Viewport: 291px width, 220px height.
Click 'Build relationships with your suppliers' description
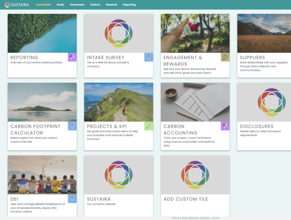point(264,66)
